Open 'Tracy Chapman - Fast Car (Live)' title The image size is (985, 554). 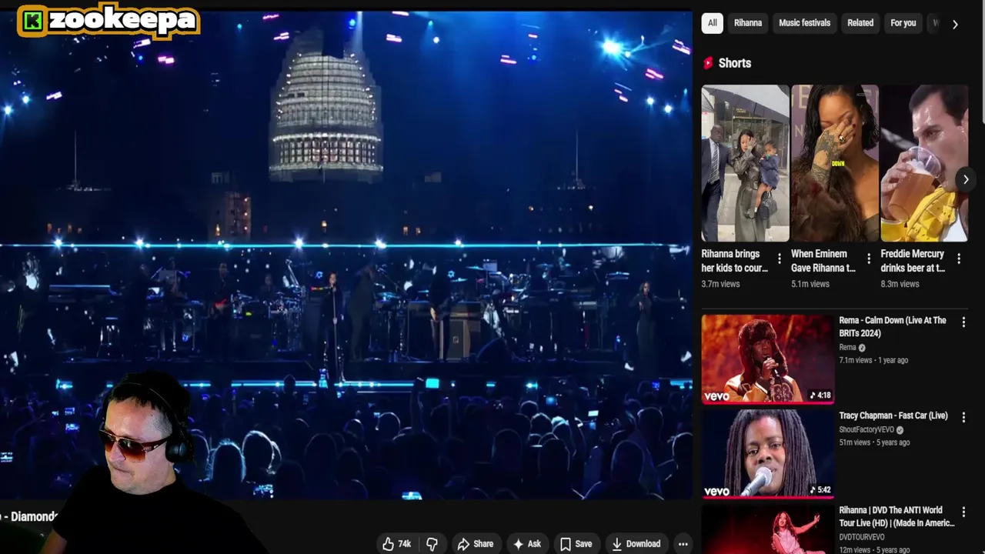[893, 415]
